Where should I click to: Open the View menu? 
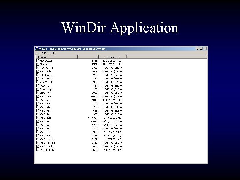(x=44, y=53)
